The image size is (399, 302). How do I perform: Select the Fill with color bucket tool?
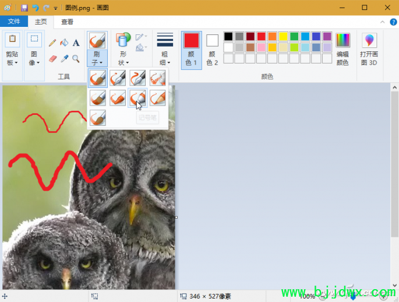click(64, 43)
